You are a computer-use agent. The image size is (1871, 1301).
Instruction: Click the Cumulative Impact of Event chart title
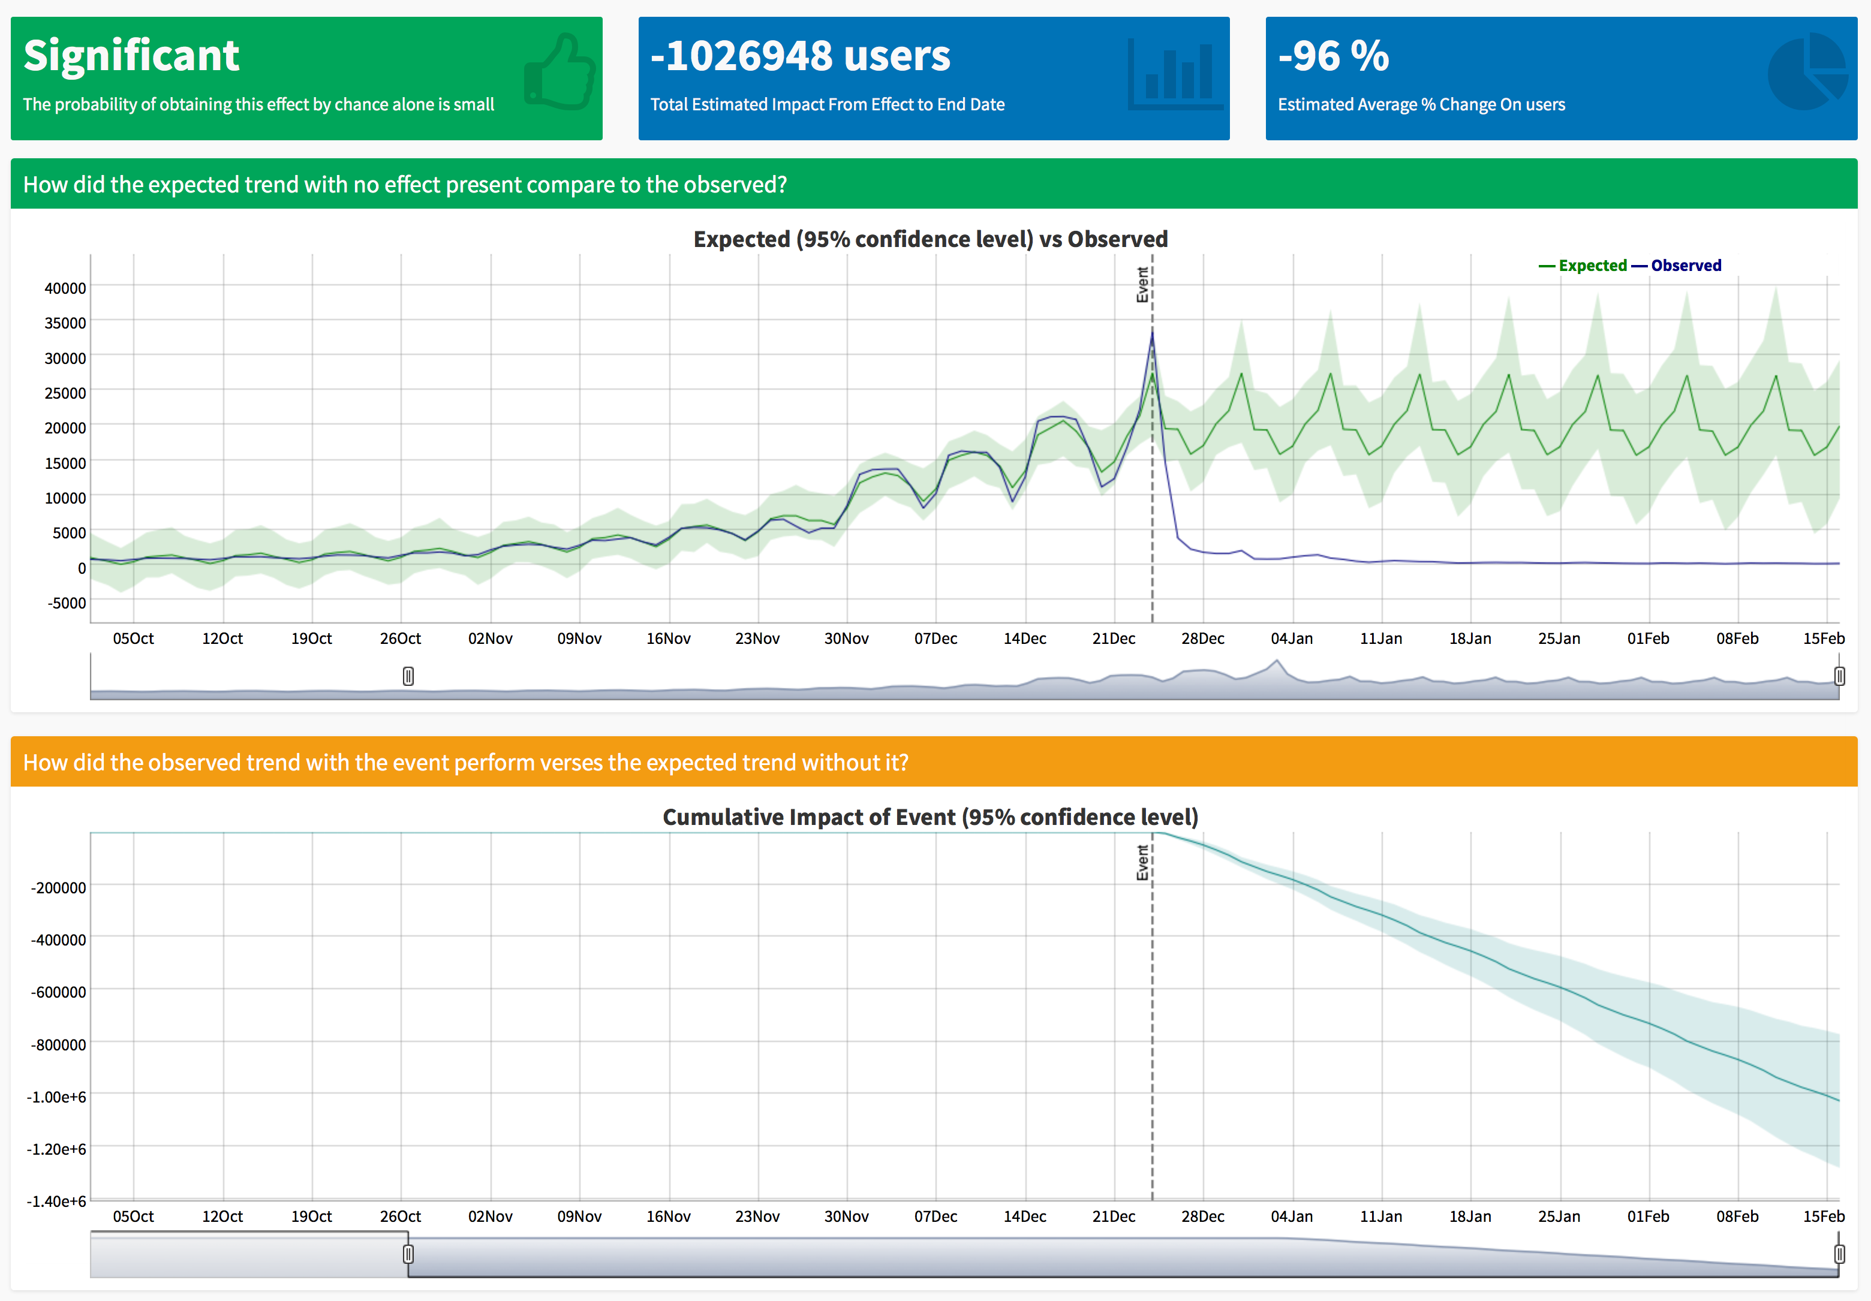(x=930, y=817)
